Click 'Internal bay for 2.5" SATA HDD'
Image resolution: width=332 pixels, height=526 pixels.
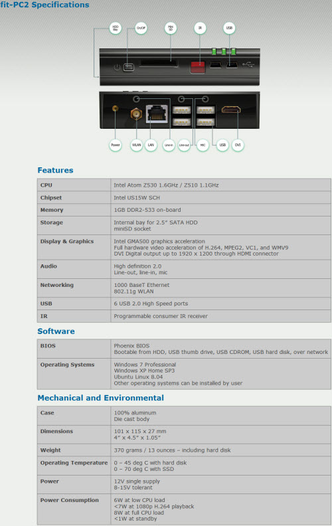point(155,222)
